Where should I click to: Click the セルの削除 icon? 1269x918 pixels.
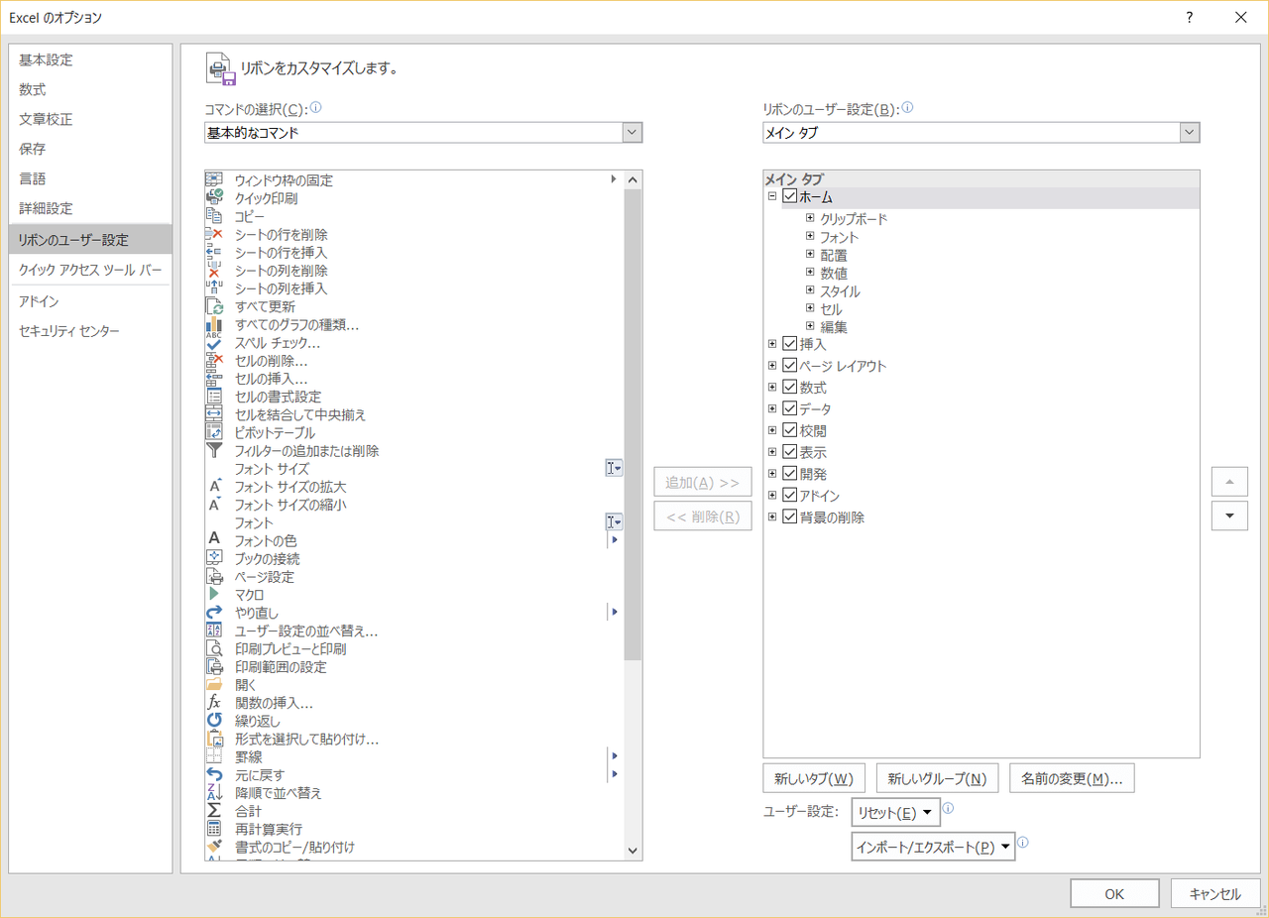pyautogui.click(x=214, y=360)
